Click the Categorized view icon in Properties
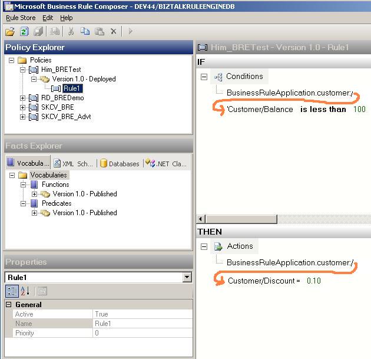 click(12, 291)
